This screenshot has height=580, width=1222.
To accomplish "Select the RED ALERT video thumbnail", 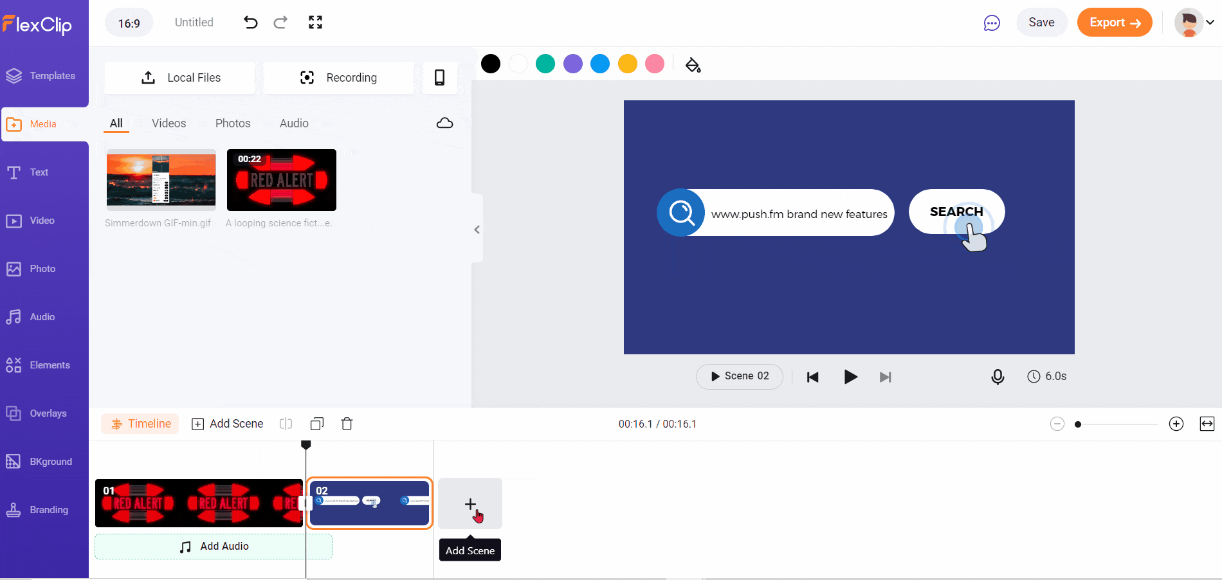I will [282, 180].
